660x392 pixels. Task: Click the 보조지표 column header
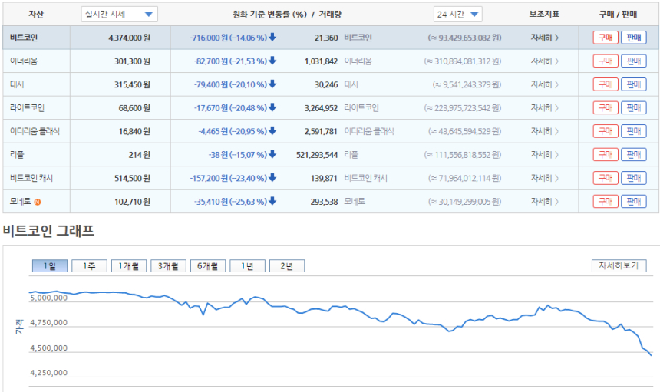pyautogui.click(x=544, y=15)
